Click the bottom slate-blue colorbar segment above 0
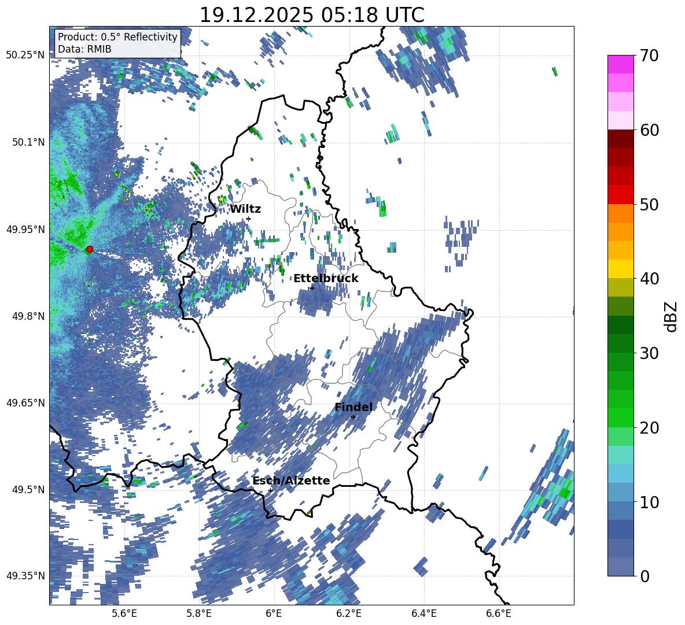 620,567
